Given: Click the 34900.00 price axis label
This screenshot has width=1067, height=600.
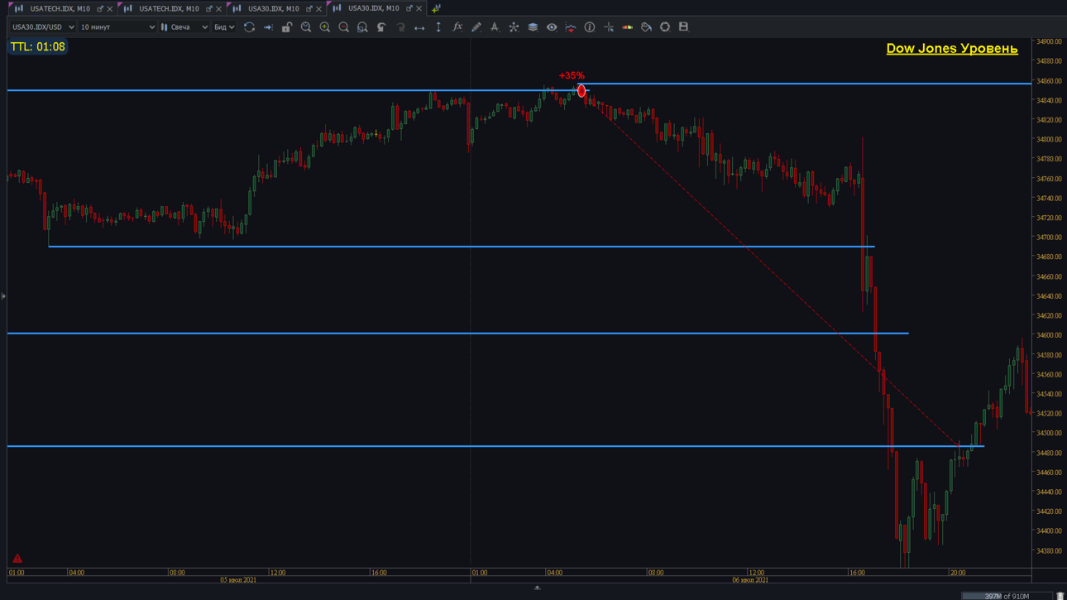Looking at the screenshot, I should pyautogui.click(x=1049, y=41).
